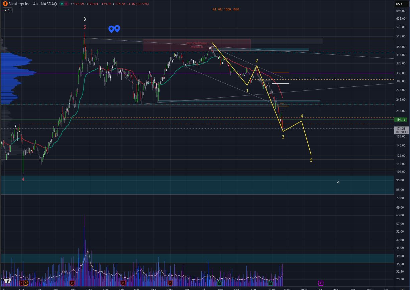The image size is (410, 290).
Task: Click the yellow wave label 4
Action: [302, 116]
